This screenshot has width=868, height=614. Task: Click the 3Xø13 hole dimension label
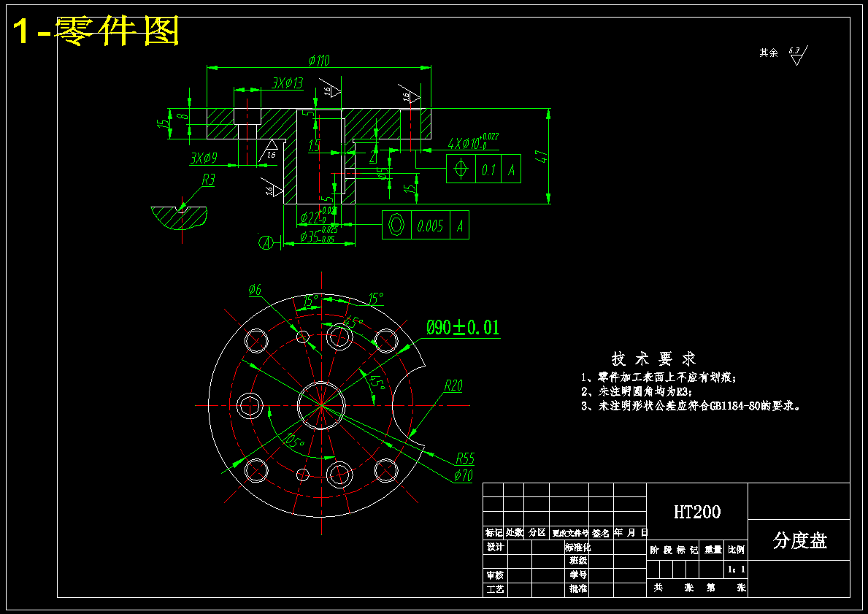point(288,83)
